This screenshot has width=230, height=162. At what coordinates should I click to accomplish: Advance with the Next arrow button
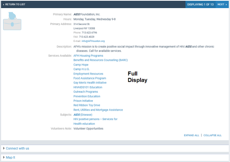pyautogui.click(x=222, y=4)
